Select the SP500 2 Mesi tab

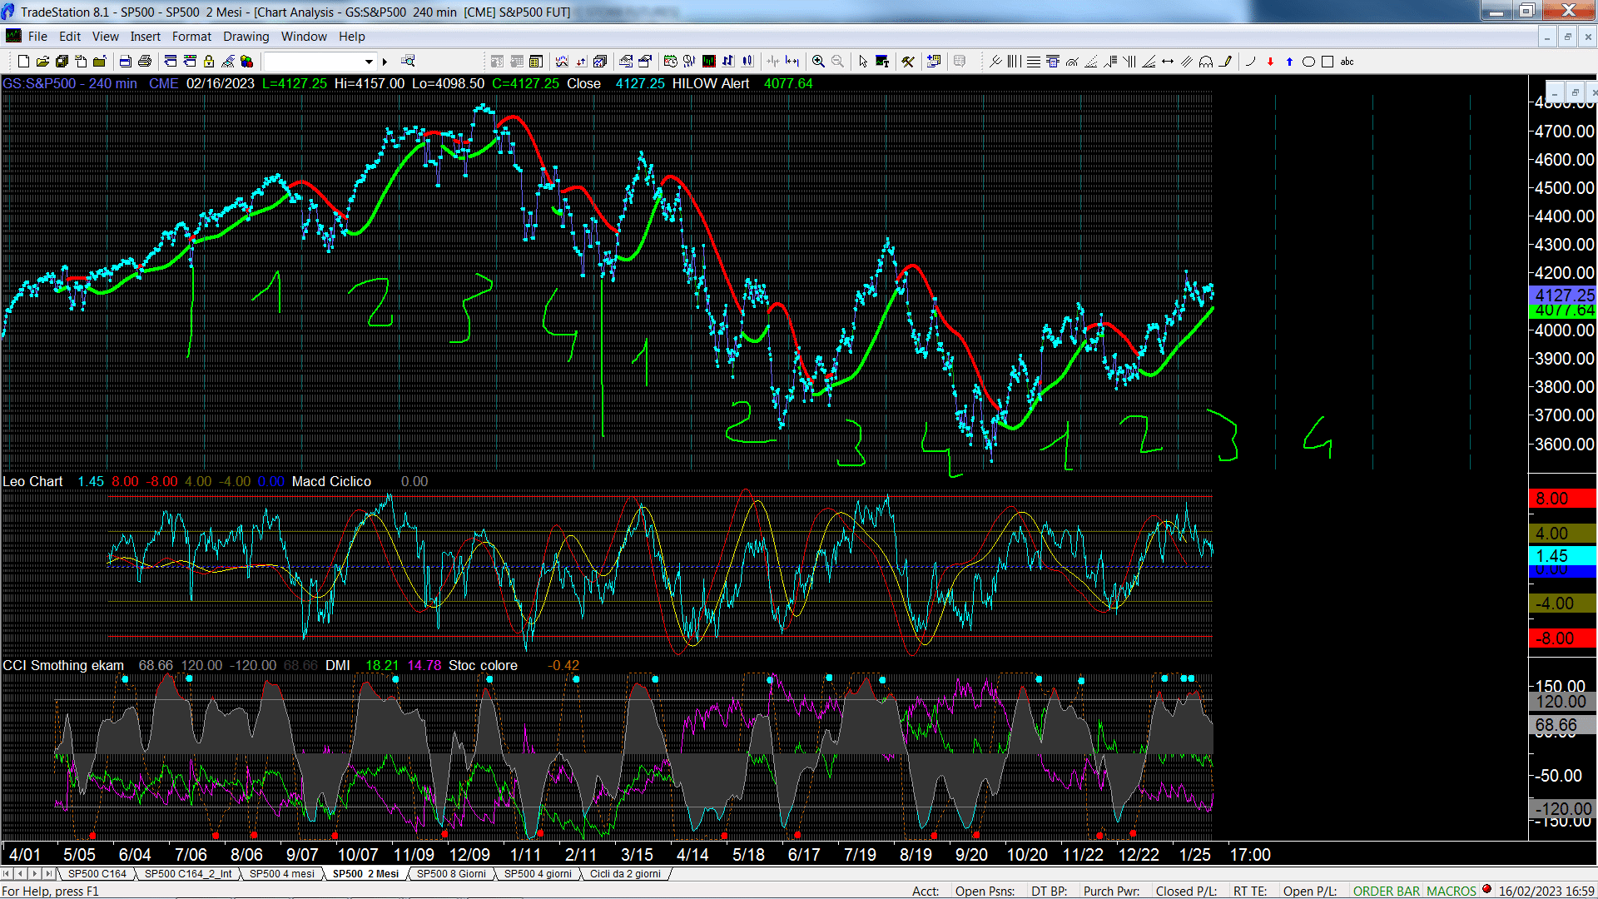click(366, 874)
